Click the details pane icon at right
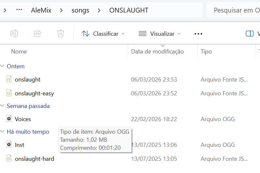Screen dimensions: 260x173 (x=250, y=34)
